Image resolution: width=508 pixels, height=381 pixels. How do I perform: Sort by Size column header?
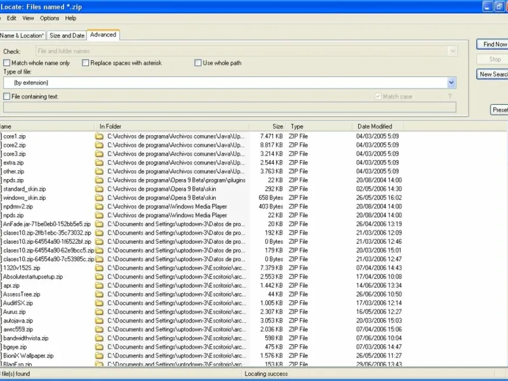click(x=267, y=126)
